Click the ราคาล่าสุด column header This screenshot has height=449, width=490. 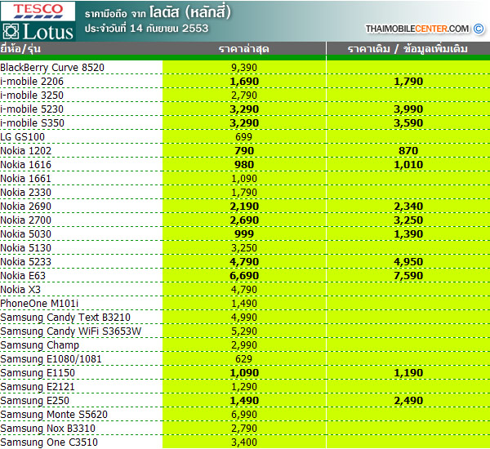(243, 49)
